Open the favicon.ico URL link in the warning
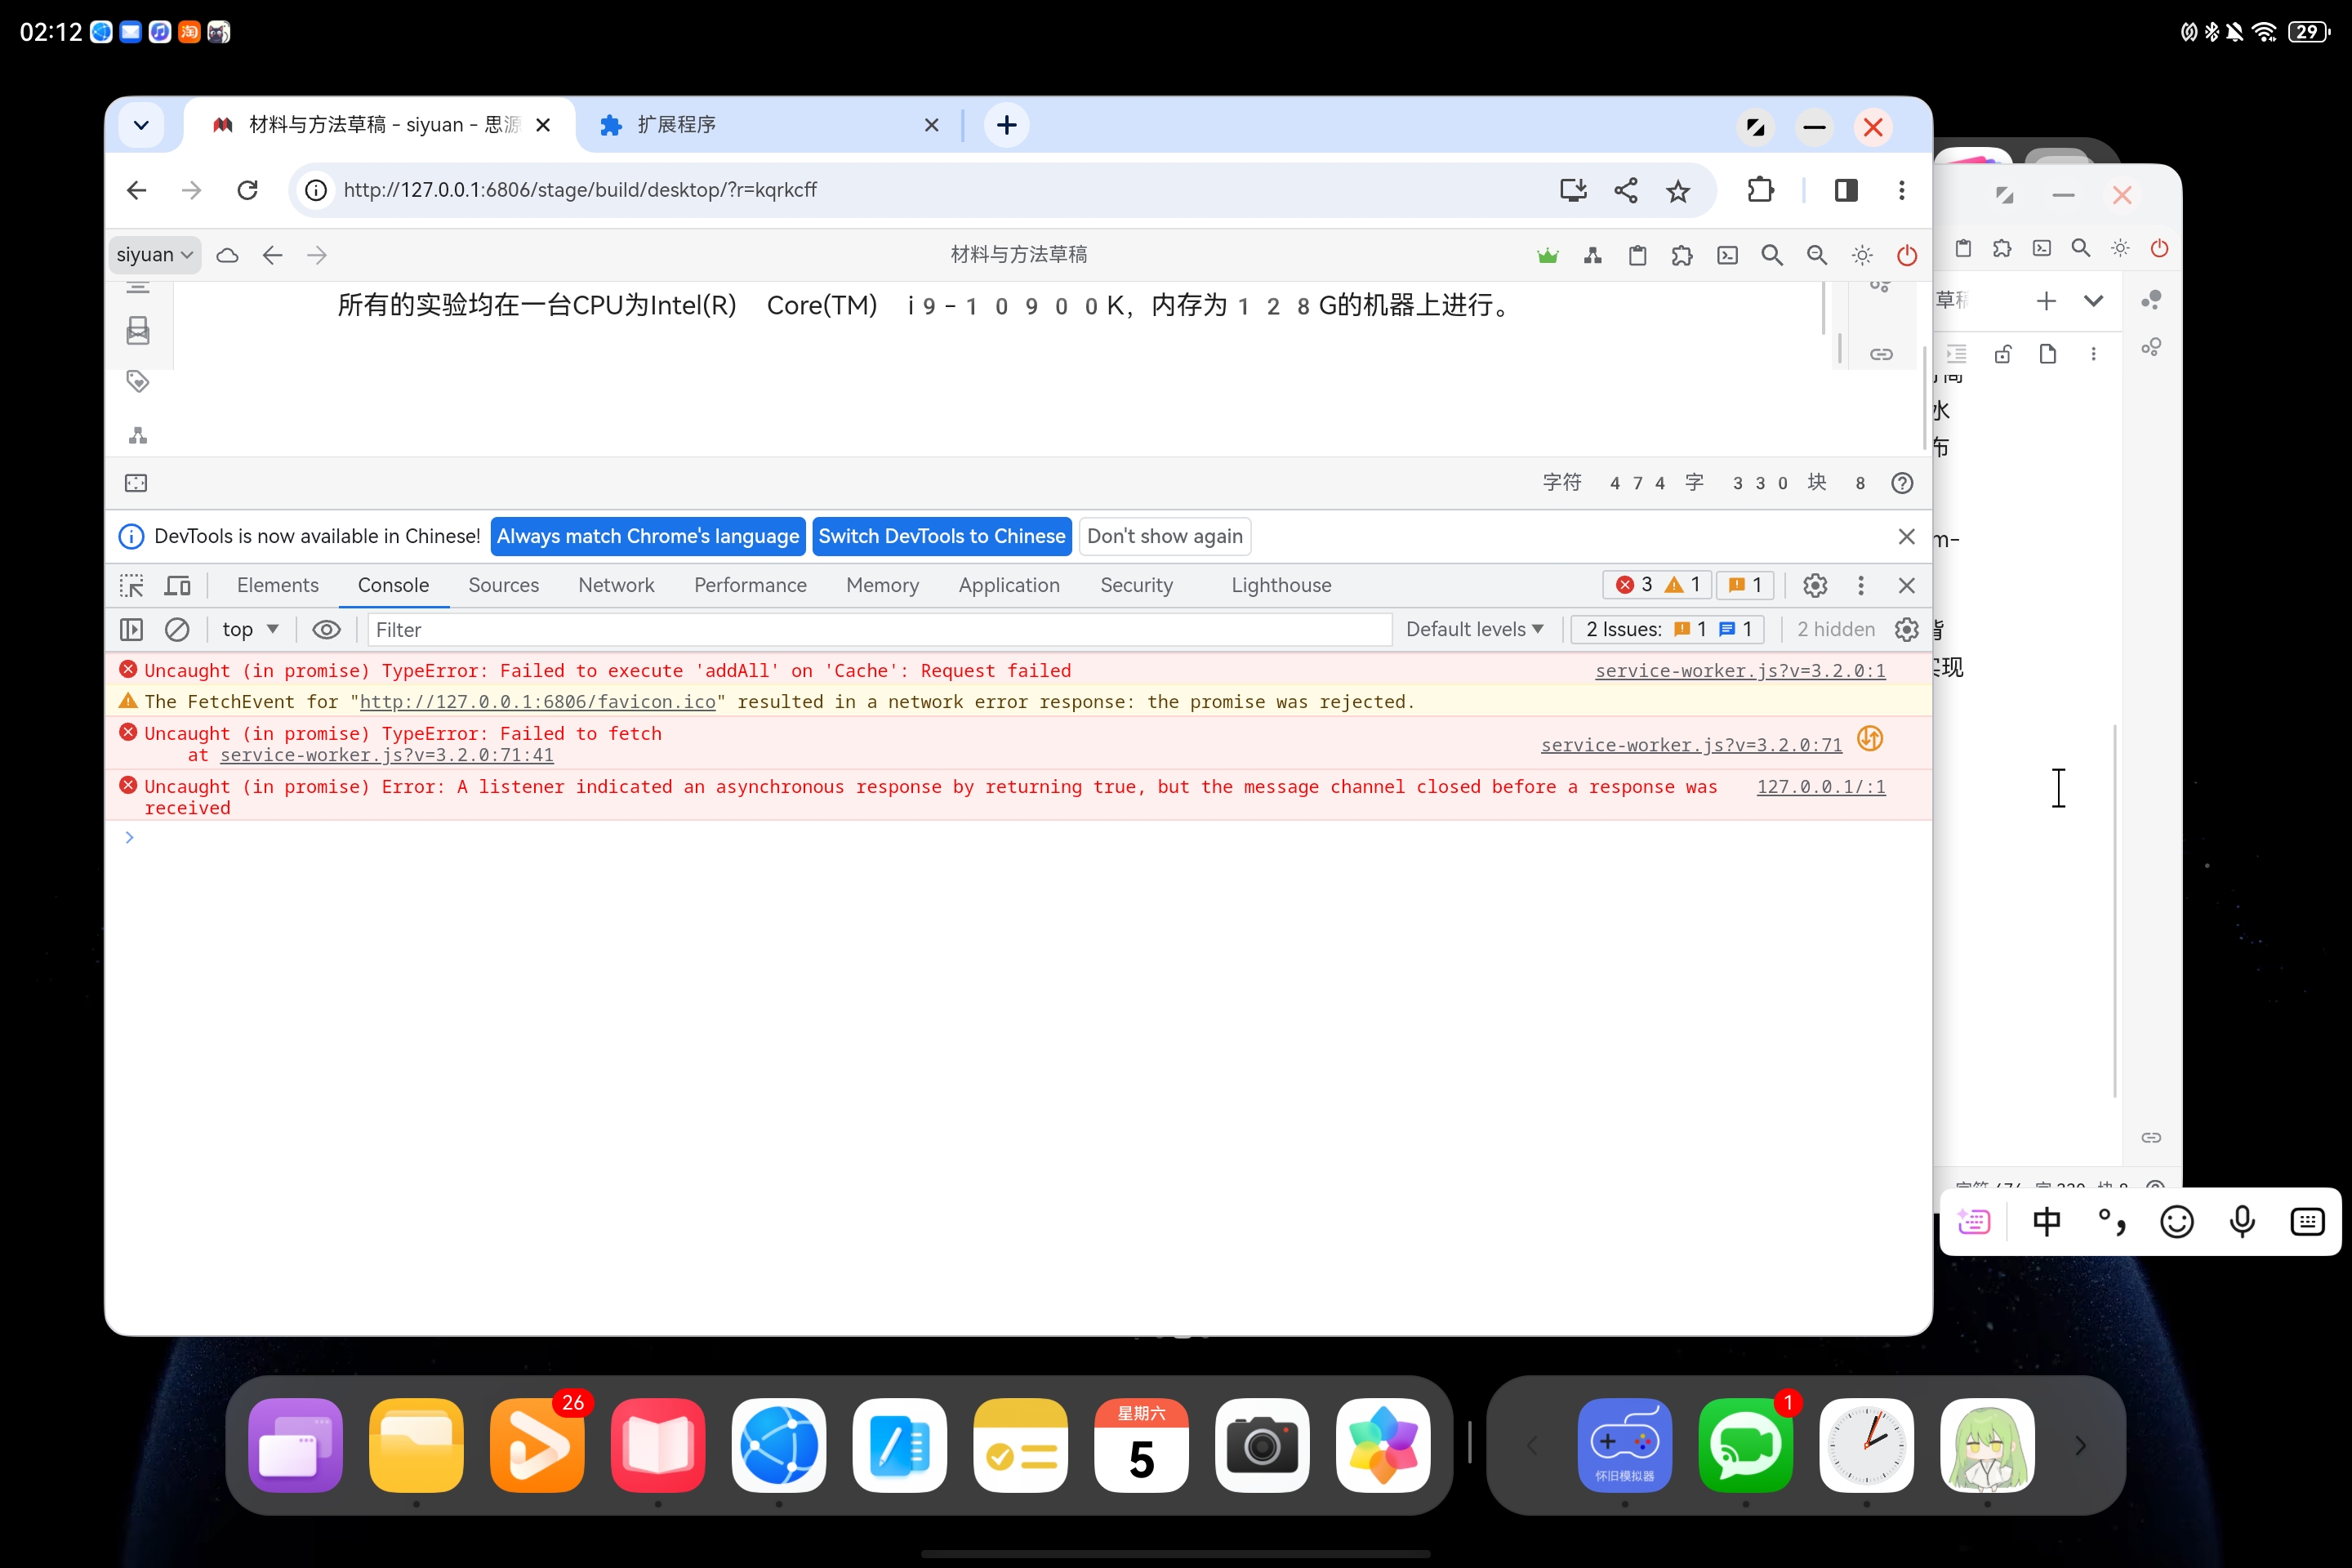This screenshot has height=1568, width=2352. 537,702
